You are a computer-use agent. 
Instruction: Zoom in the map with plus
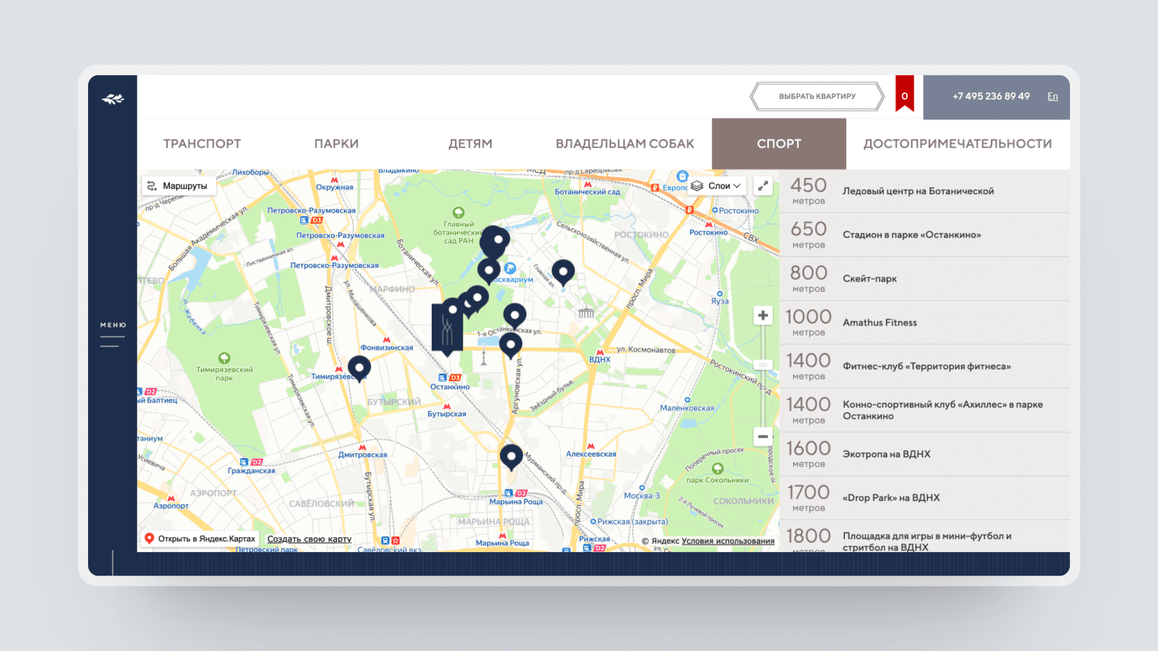pyautogui.click(x=763, y=315)
